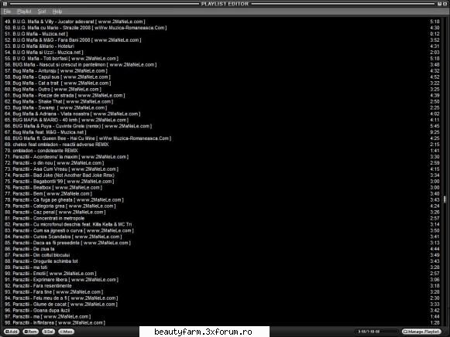Select track 64 Viata noastra
This screenshot has height=337, width=450.
pyautogui.click(x=222, y=114)
